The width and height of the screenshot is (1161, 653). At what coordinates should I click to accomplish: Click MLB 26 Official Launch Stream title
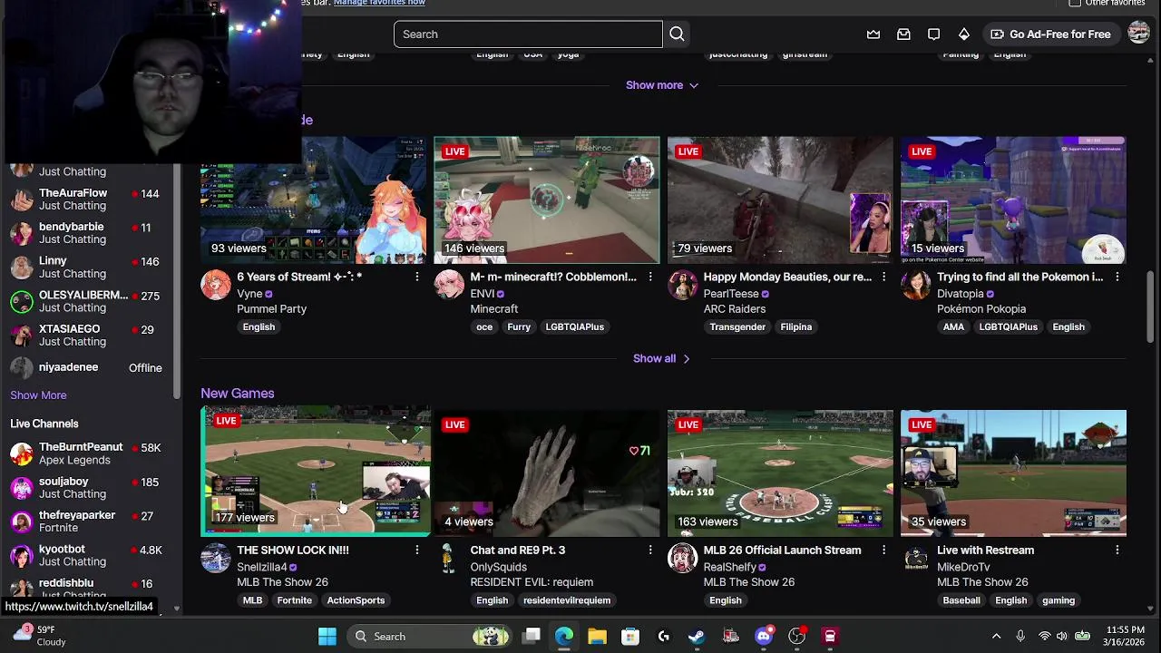click(x=782, y=551)
